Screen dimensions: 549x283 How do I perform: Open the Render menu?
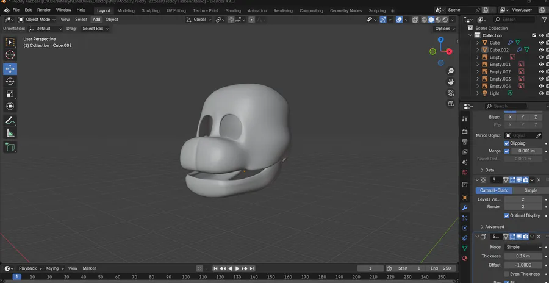pos(44,10)
